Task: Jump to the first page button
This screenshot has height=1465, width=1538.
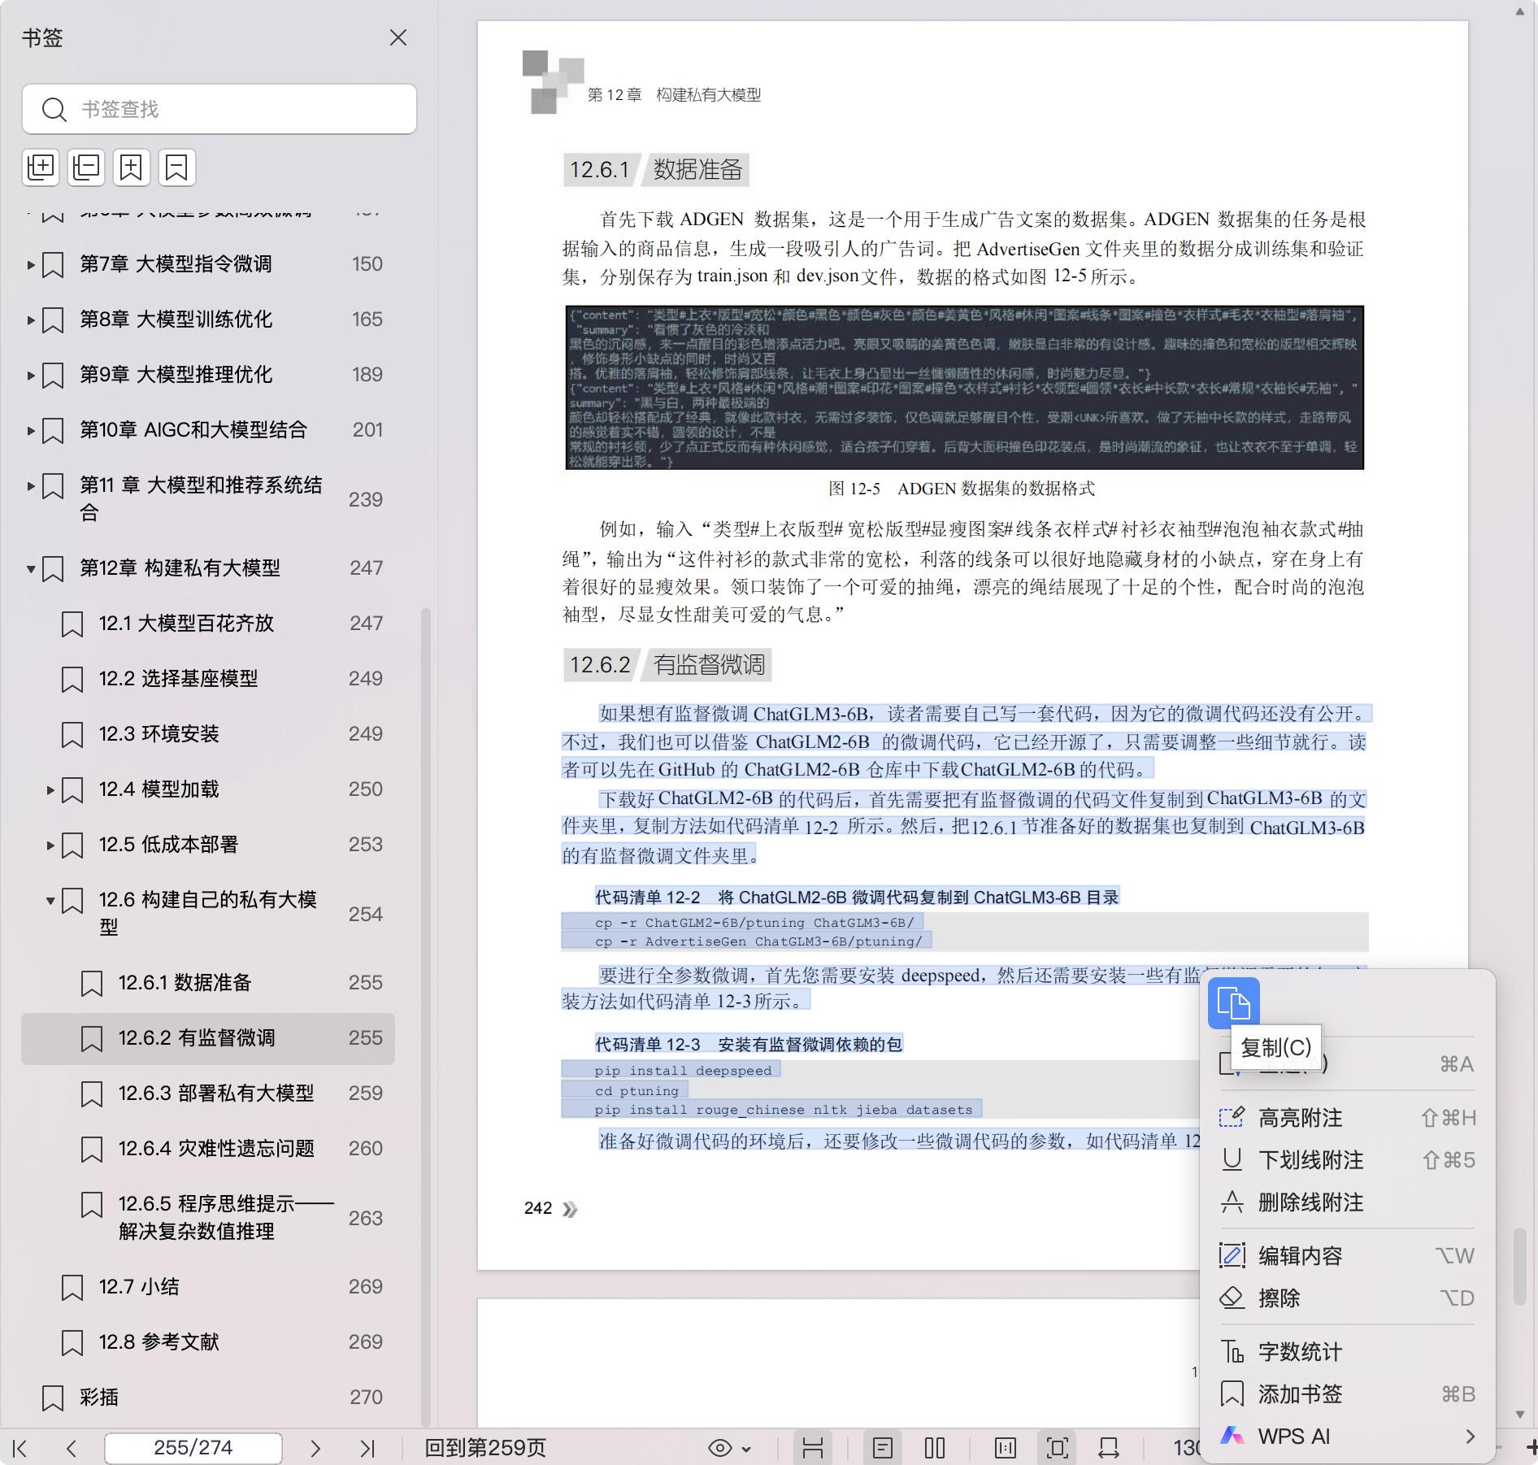Action: coord(20,1448)
